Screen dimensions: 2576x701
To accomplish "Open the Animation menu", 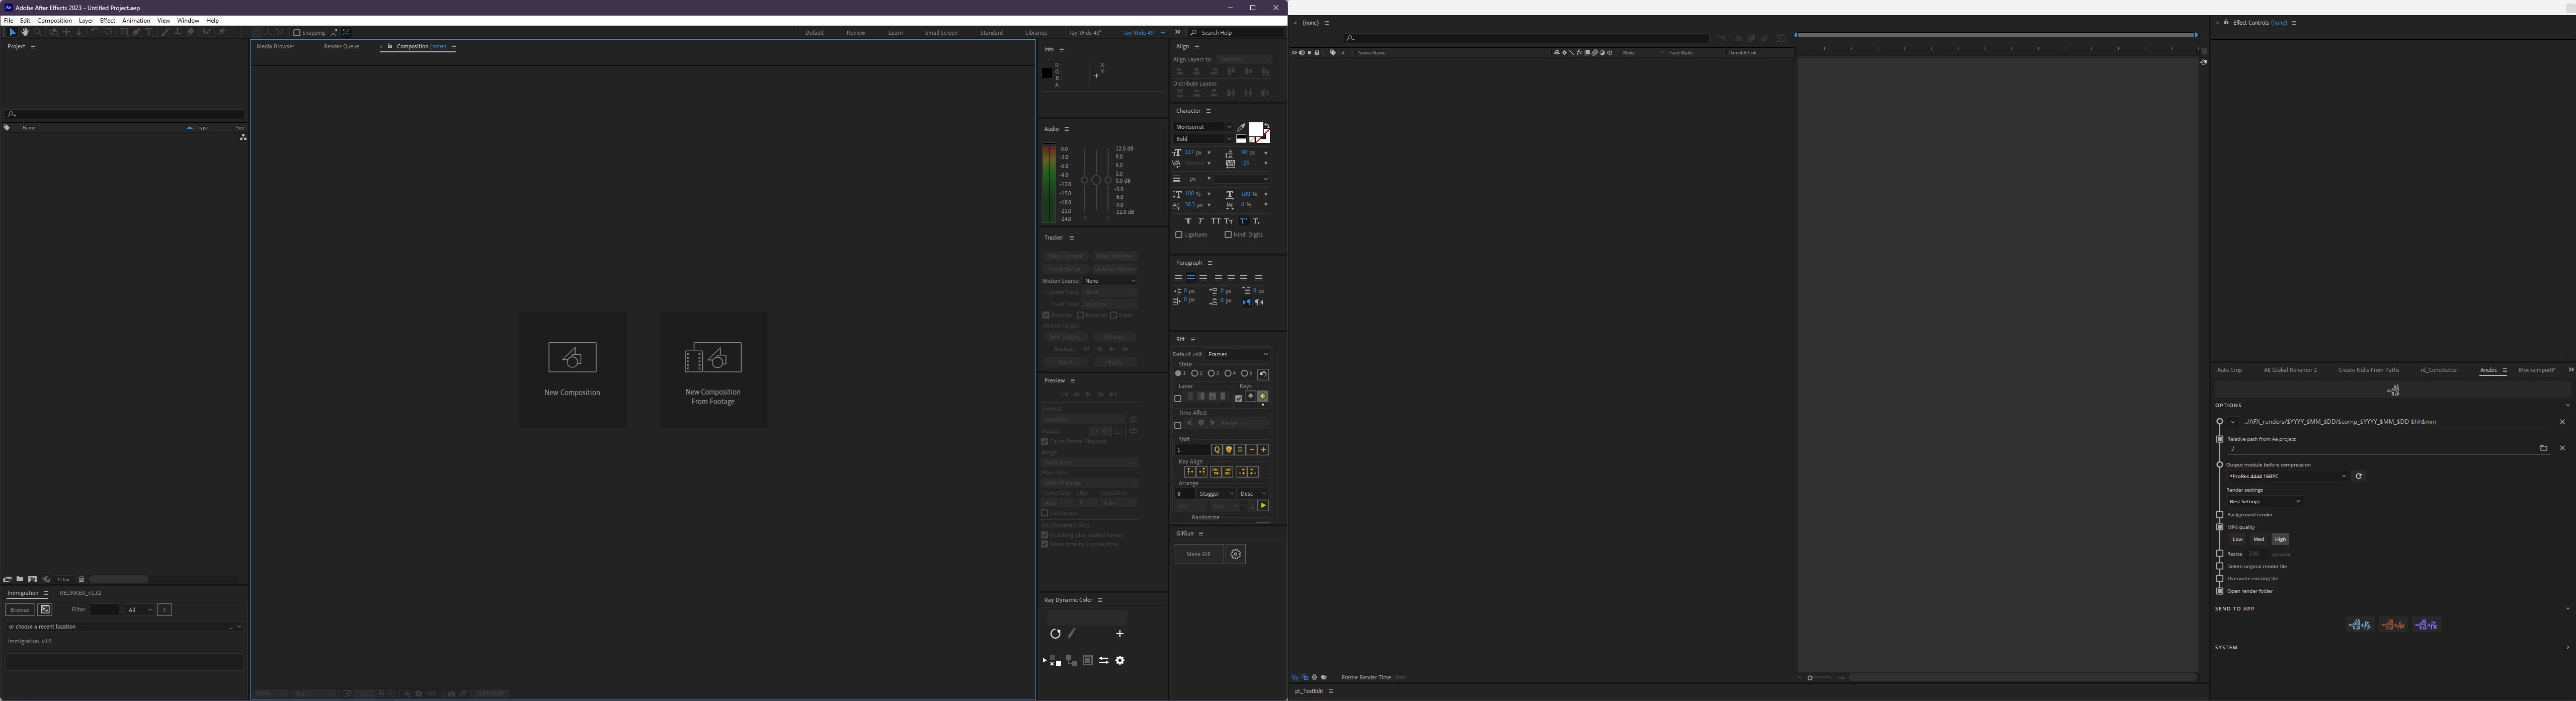I will 136,20.
